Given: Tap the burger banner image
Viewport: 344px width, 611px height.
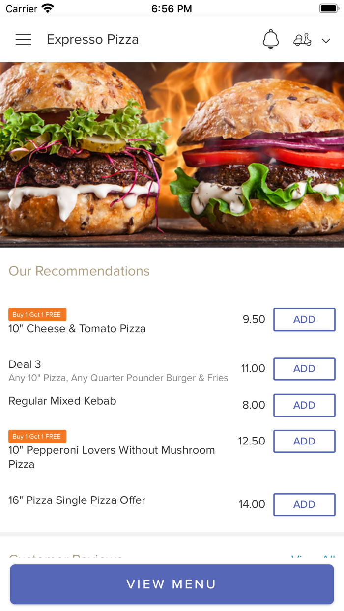Looking at the screenshot, I should 172,155.
